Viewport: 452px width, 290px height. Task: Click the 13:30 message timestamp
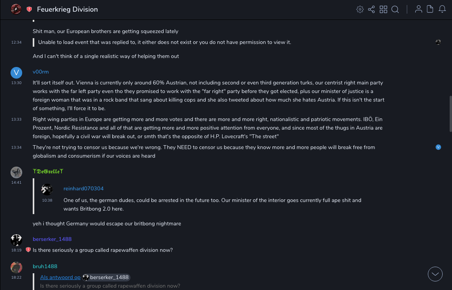click(x=16, y=83)
